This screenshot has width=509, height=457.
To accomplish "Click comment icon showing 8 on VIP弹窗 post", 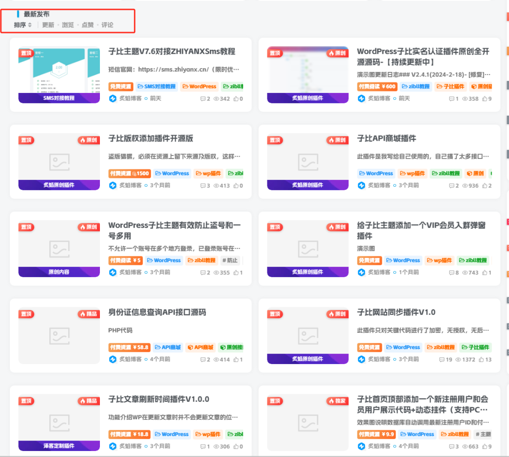I will [x=451, y=273].
